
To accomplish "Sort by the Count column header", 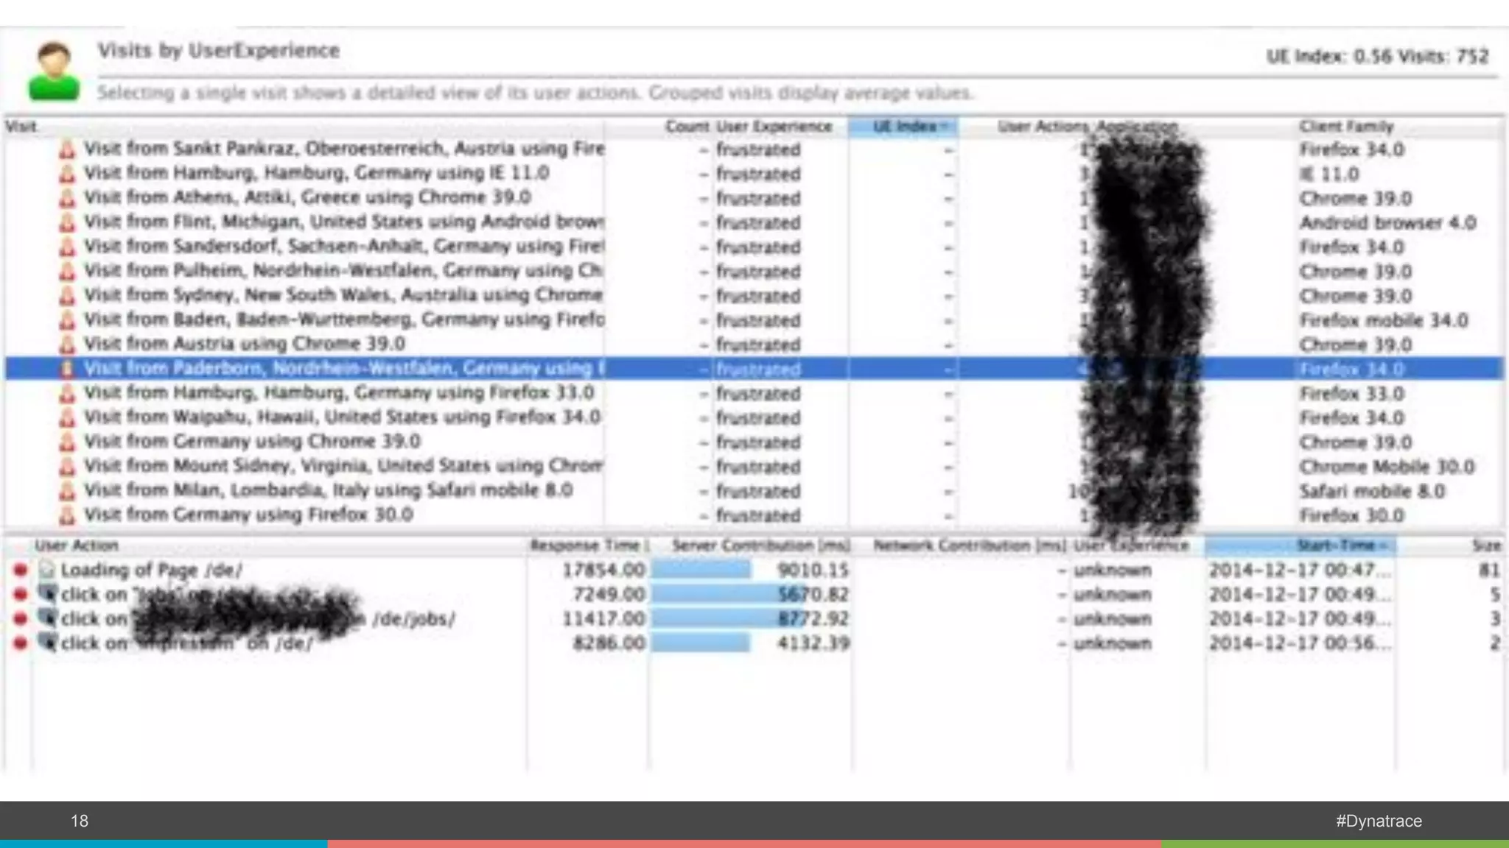I will (x=687, y=127).
